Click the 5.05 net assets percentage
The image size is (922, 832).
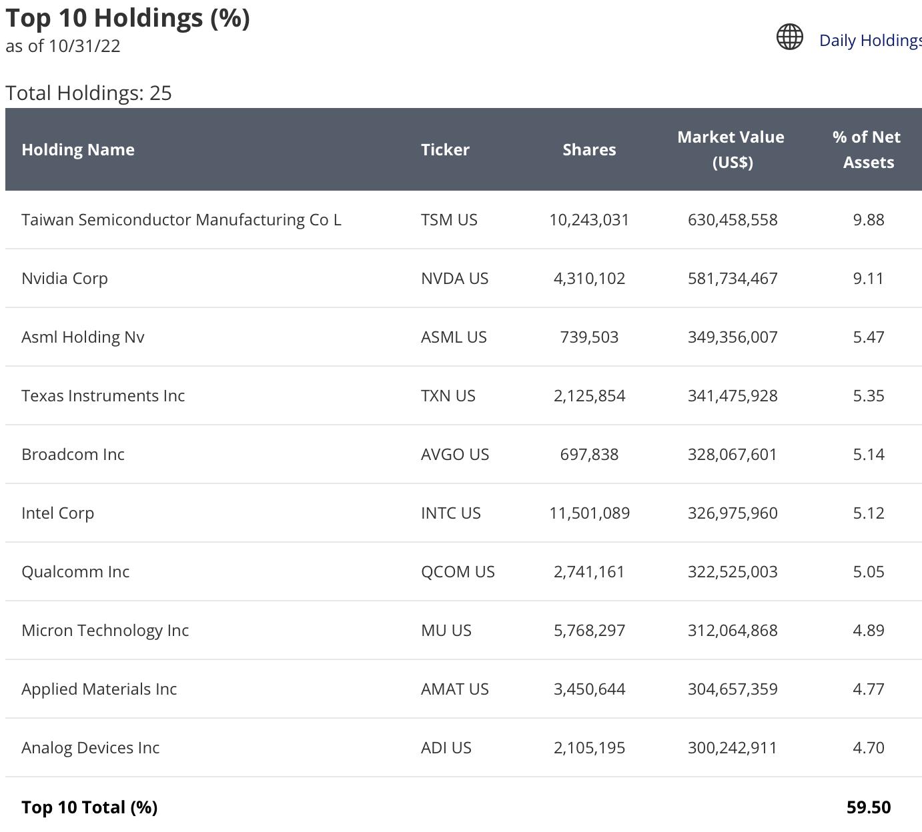point(869,572)
